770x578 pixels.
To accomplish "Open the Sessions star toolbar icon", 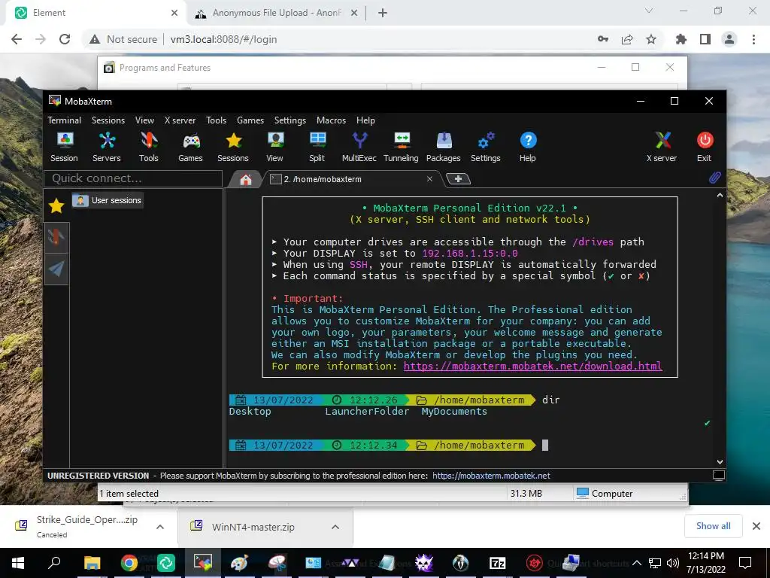I will (x=233, y=147).
